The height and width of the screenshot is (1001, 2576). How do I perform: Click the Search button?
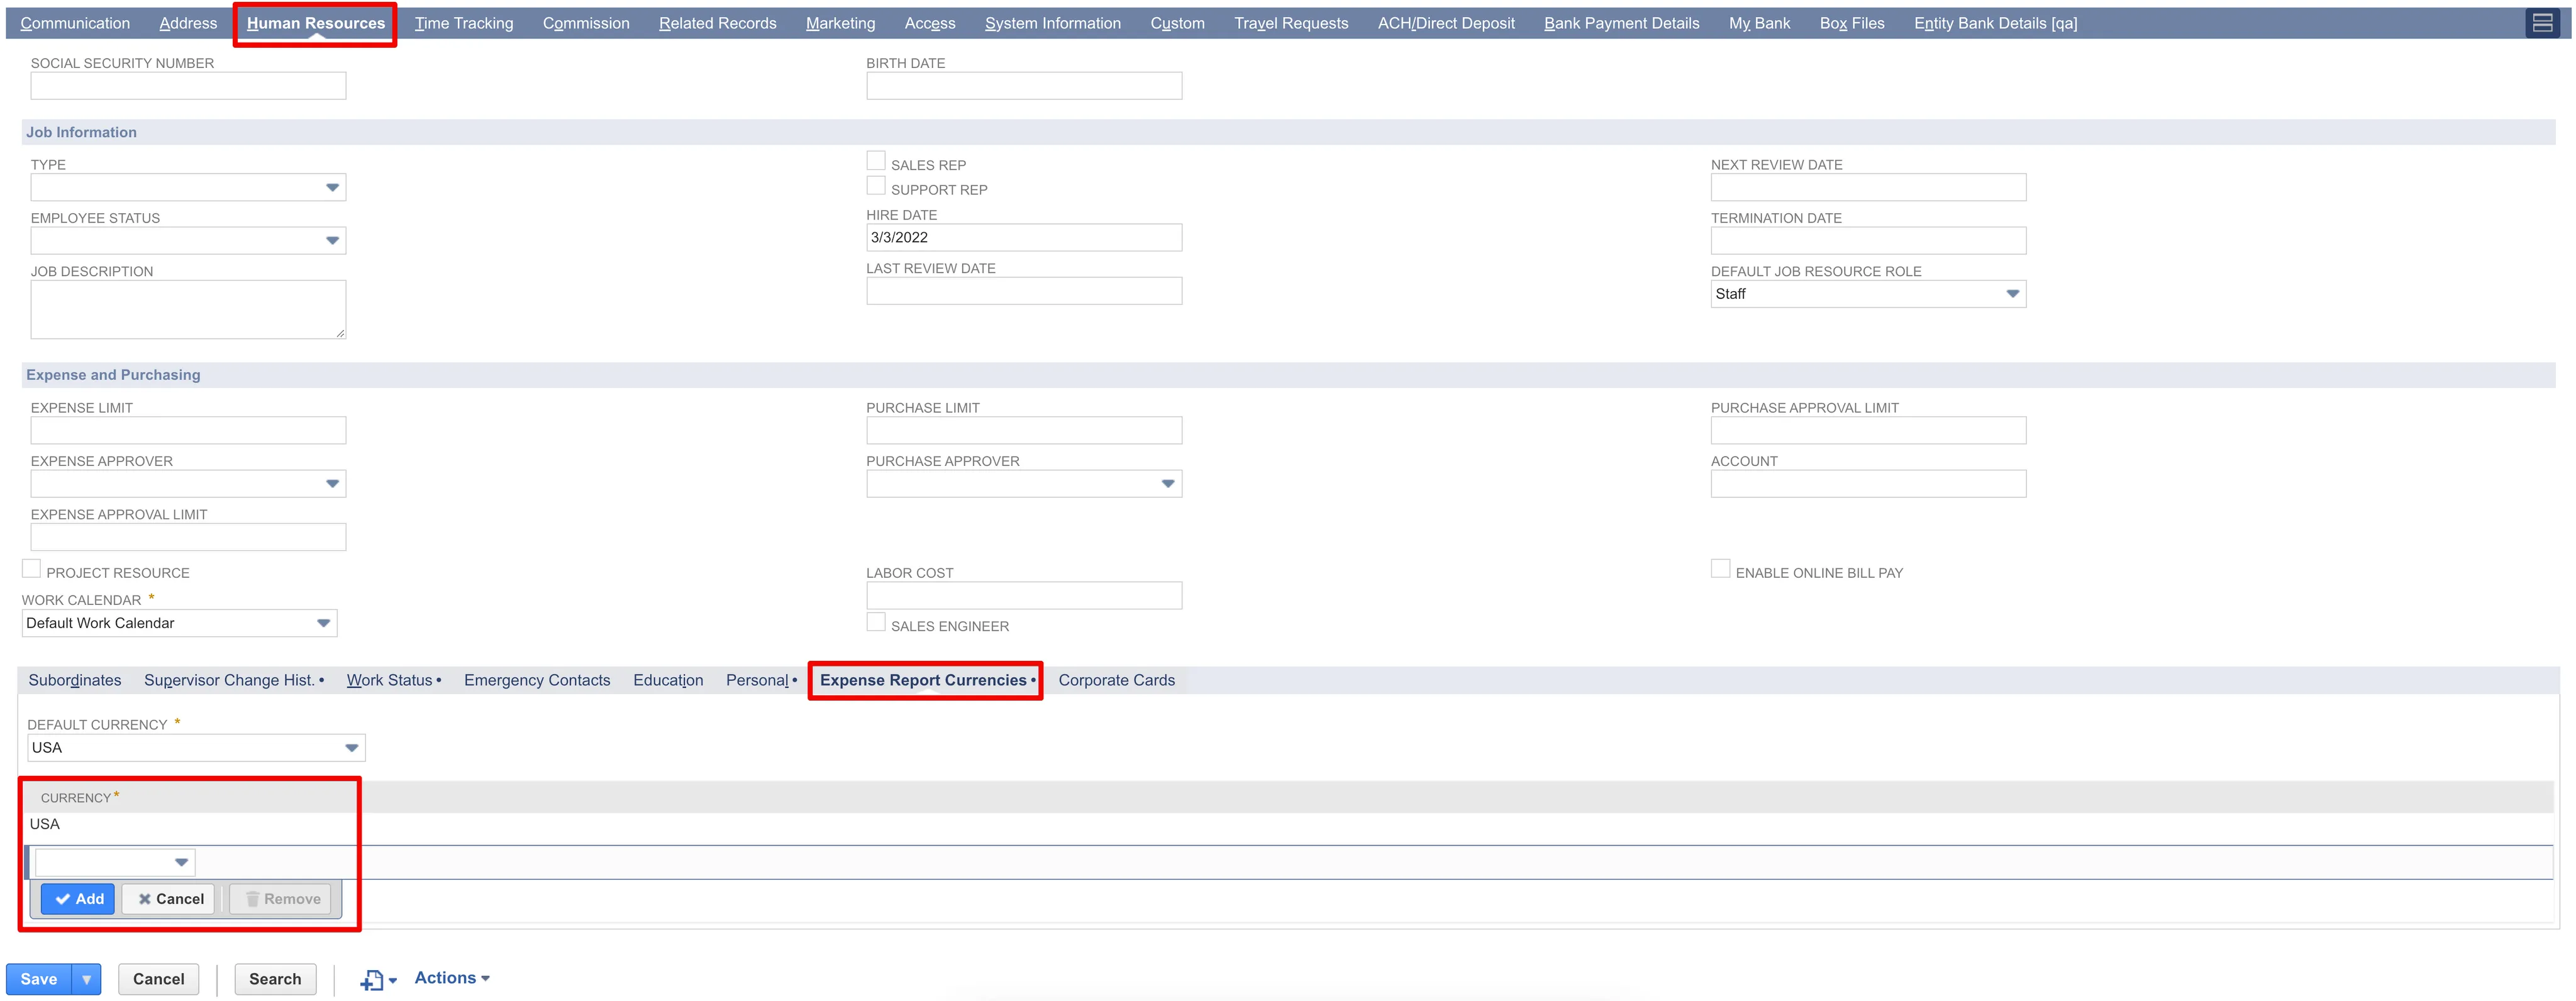pos(275,979)
